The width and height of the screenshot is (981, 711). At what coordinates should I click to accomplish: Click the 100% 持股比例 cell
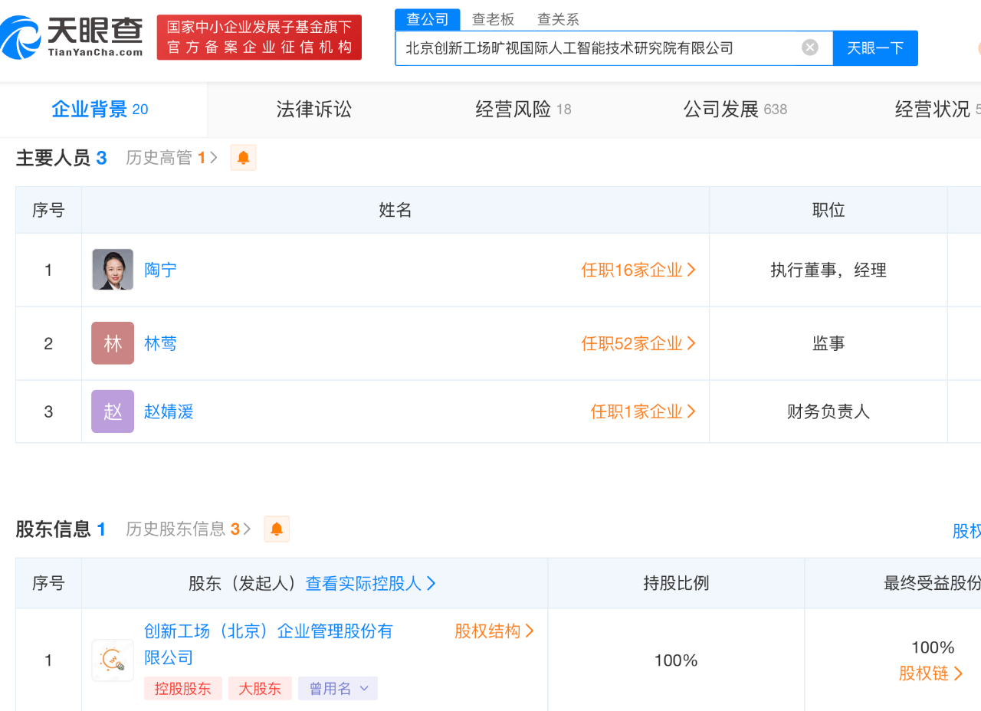(676, 660)
